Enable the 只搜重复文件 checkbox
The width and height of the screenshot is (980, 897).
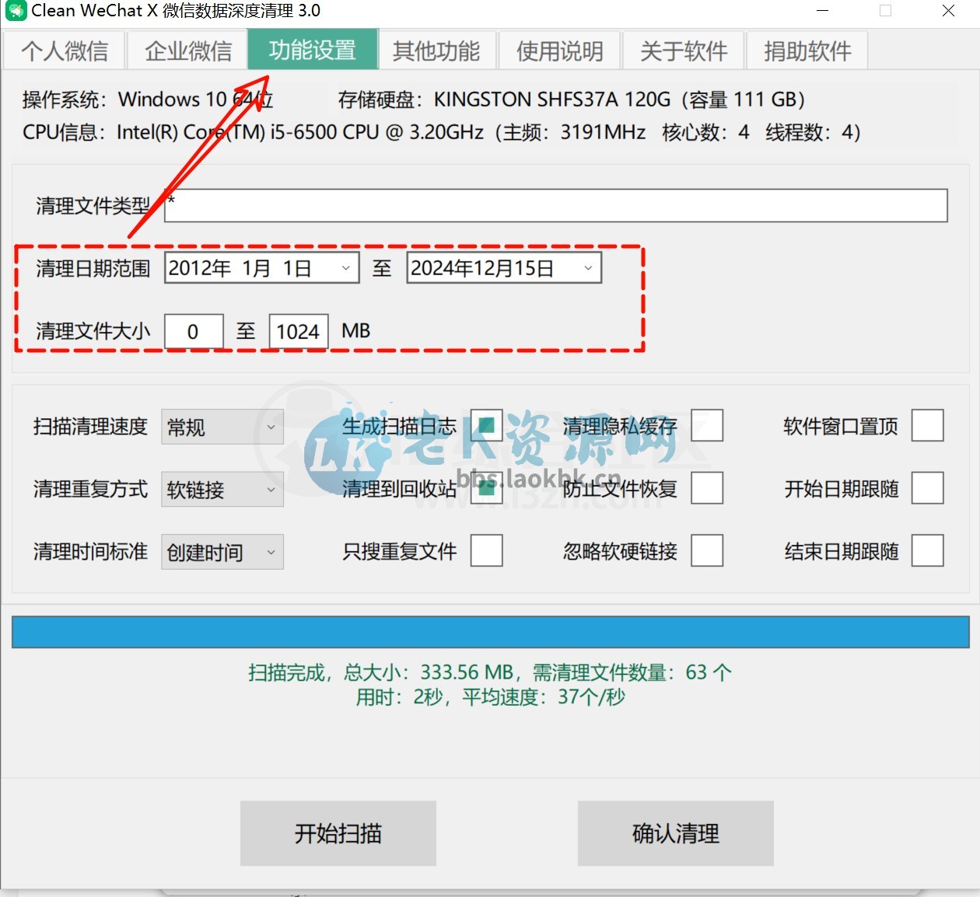click(x=487, y=550)
